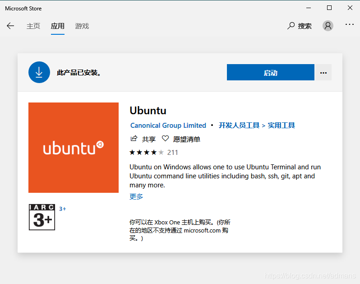Screen dimensions: 360x284
Task: Click the Ubuntu on Windows description paragraph
Action: click(x=225, y=176)
